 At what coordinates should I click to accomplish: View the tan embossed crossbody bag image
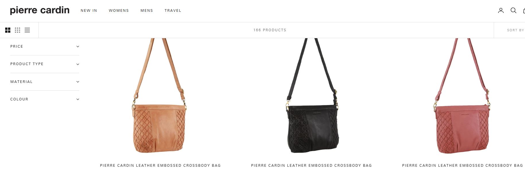coord(160,96)
